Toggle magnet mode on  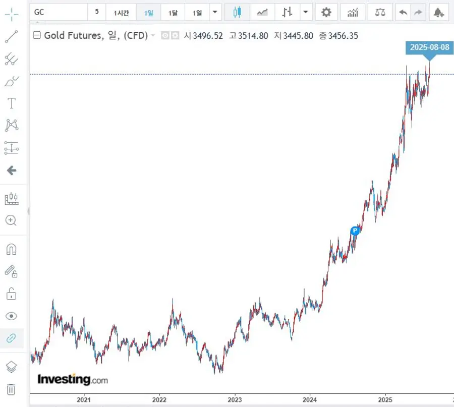(11, 249)
